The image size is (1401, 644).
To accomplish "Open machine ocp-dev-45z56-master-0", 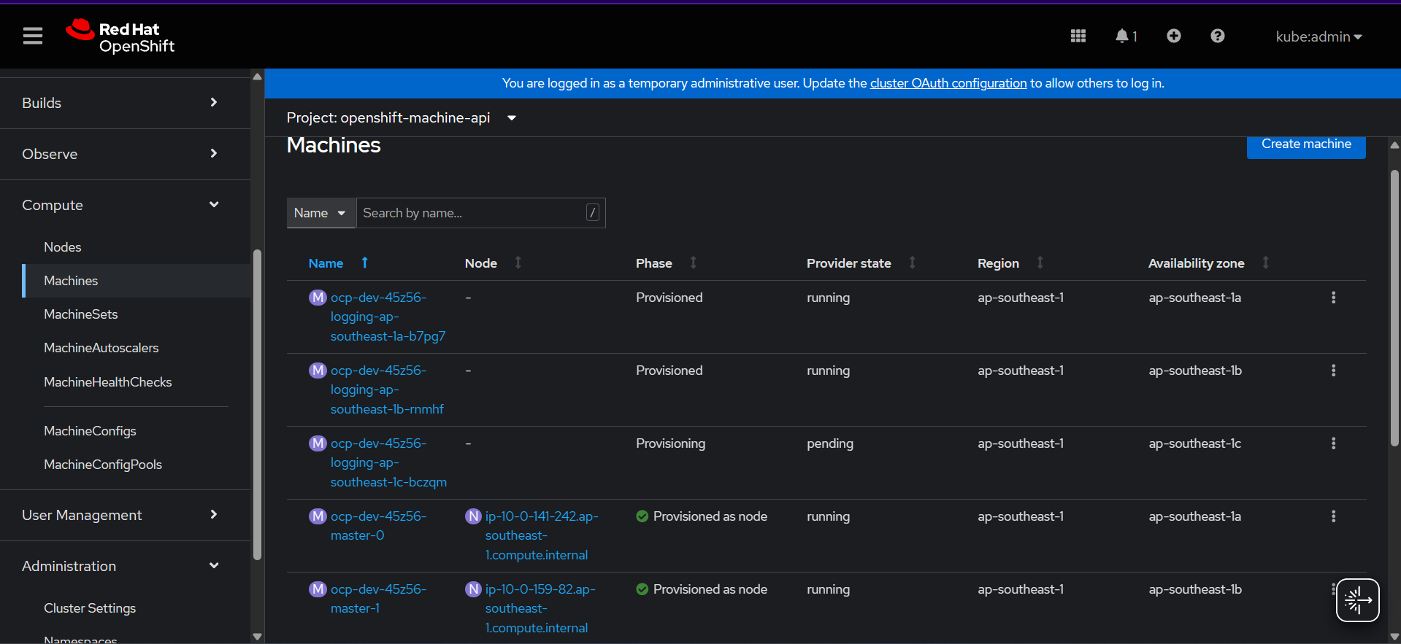I will point(378,526).
